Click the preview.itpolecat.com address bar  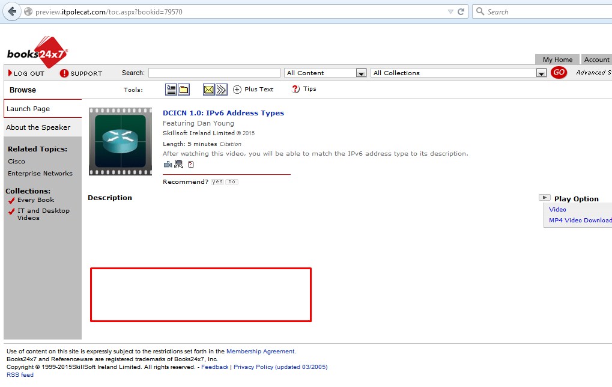[x=234, y=11]
